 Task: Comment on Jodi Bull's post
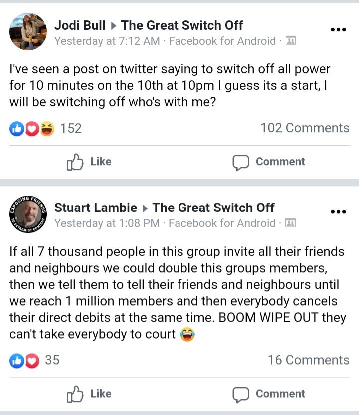coord(269,162)
